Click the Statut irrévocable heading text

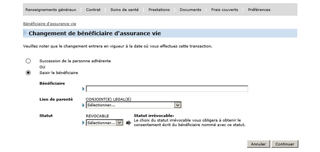tap(154, 116)
